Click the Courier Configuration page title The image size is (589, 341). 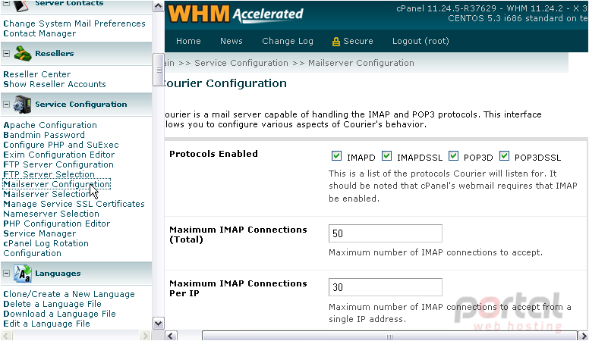[x=225, y=83]
